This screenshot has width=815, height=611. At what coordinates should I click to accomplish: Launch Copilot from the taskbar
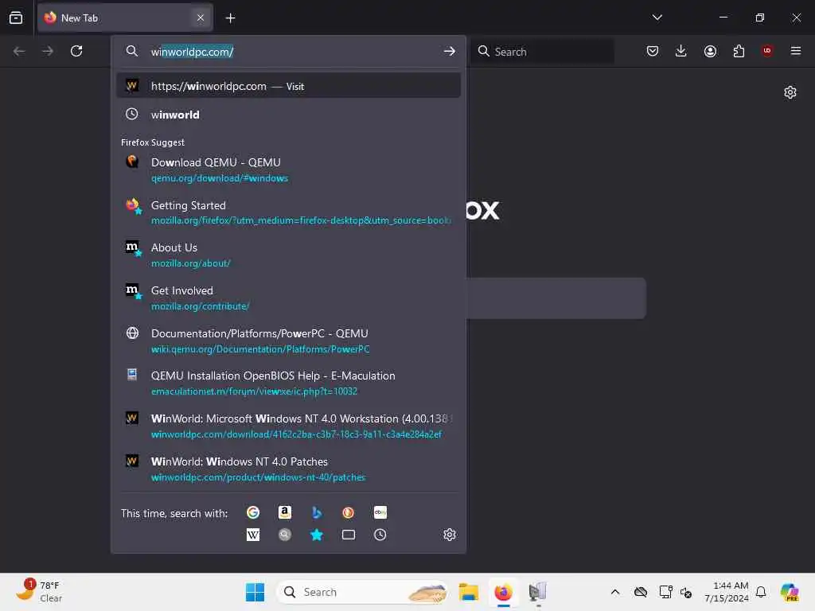[x=790, y=592]
